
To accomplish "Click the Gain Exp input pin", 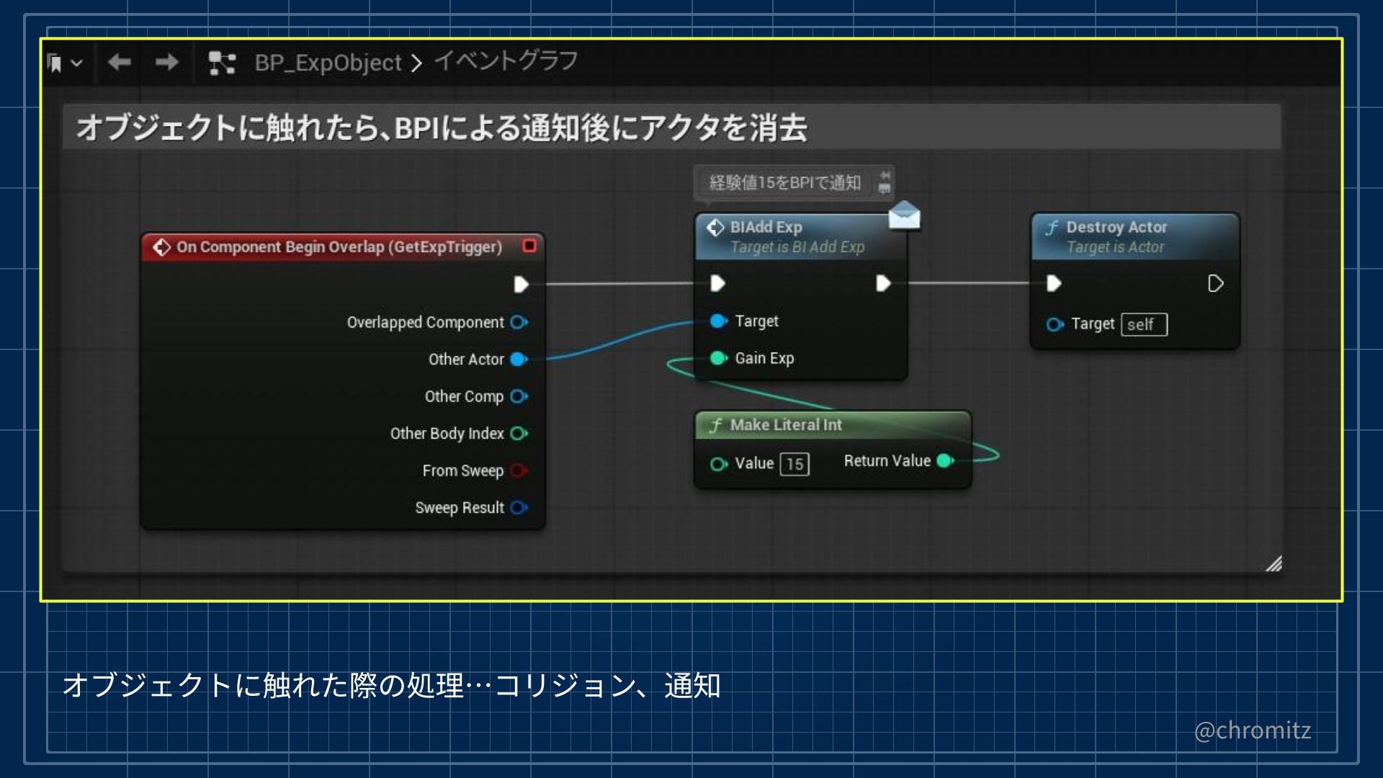I will 719,358.
